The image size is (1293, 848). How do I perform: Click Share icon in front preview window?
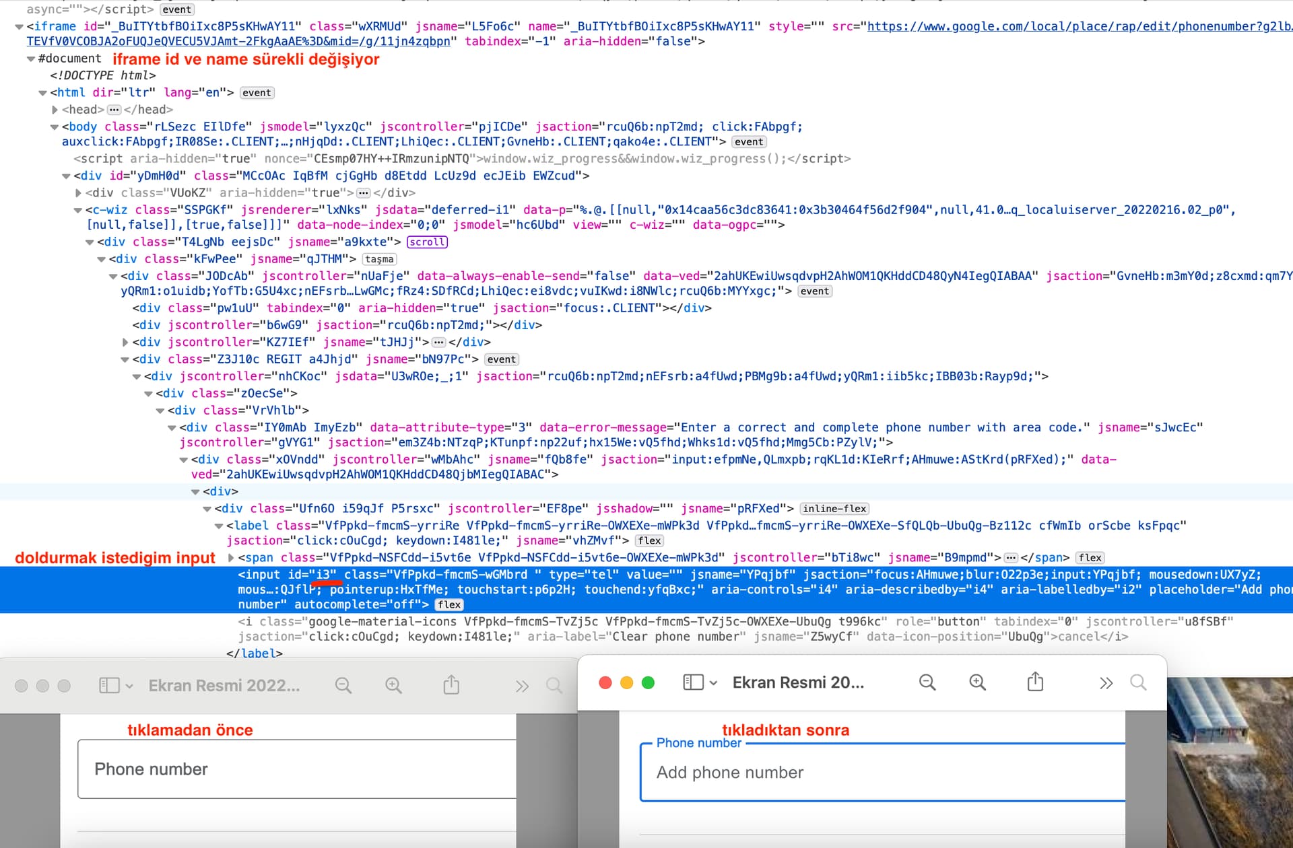click(x=1035, y=682)
